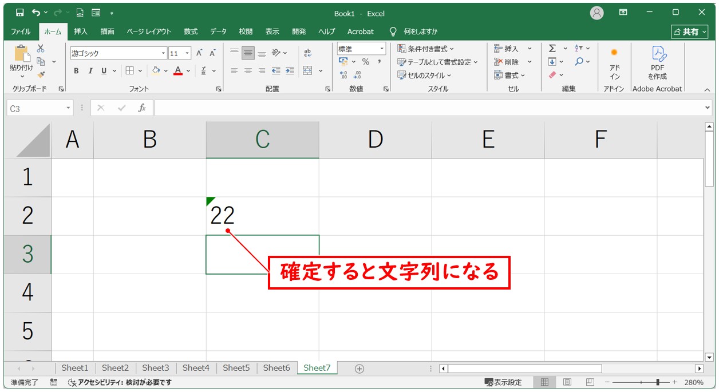Open the 挿入 ribbon tab
The width and height of the screenshot is (719, 392).
coord(81,31)
